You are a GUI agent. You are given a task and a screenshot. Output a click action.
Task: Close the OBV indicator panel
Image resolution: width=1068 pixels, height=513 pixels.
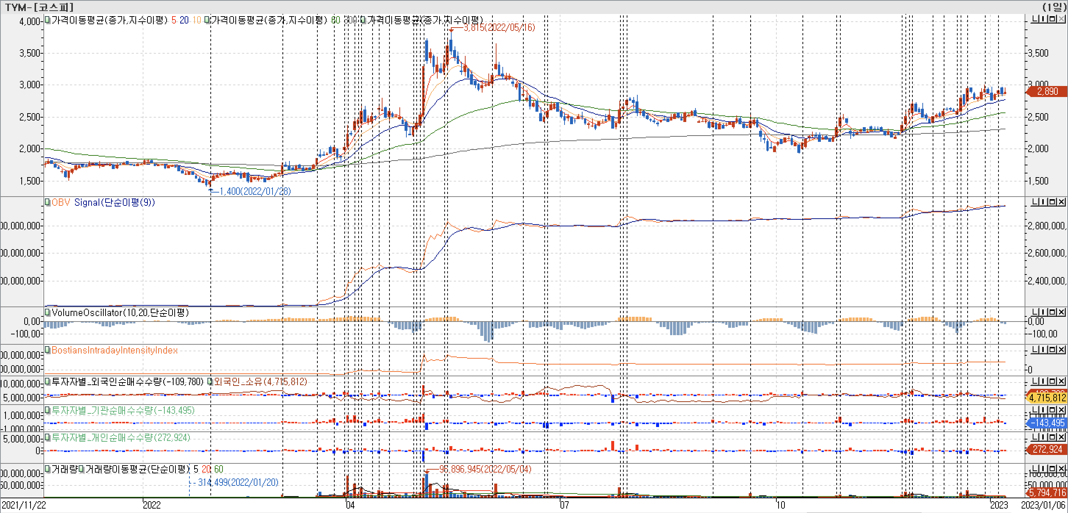point(1061,202)
